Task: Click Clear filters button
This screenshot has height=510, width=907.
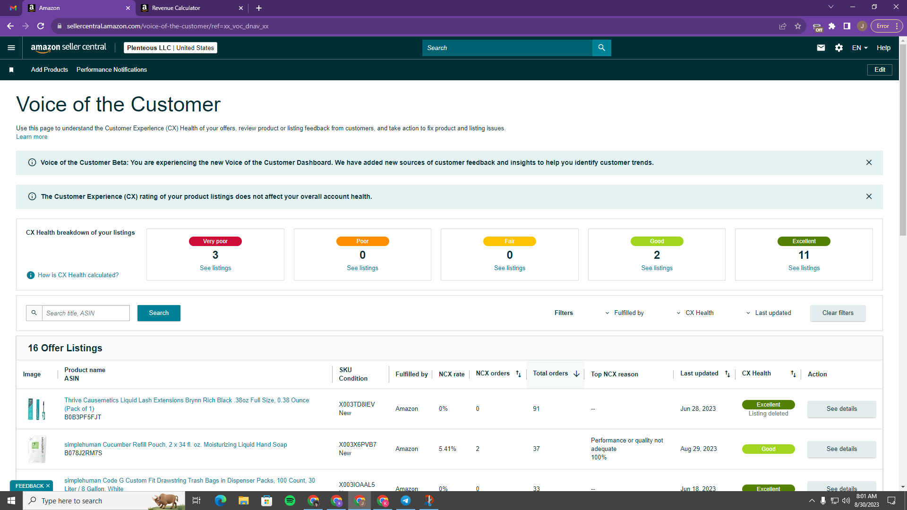Action: (838, 313)
